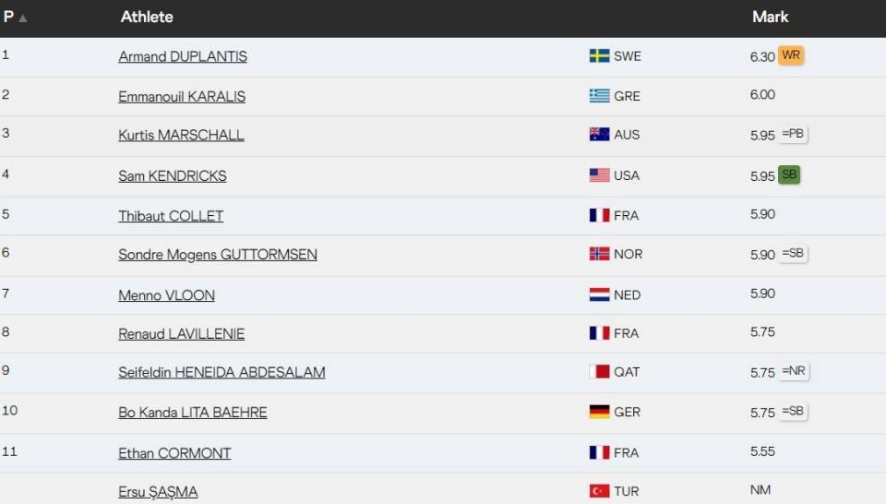Open Armand DUPLANTIS athlete profile
The height and width of the screenshot is (504, 886).
(x=183, y=56)
